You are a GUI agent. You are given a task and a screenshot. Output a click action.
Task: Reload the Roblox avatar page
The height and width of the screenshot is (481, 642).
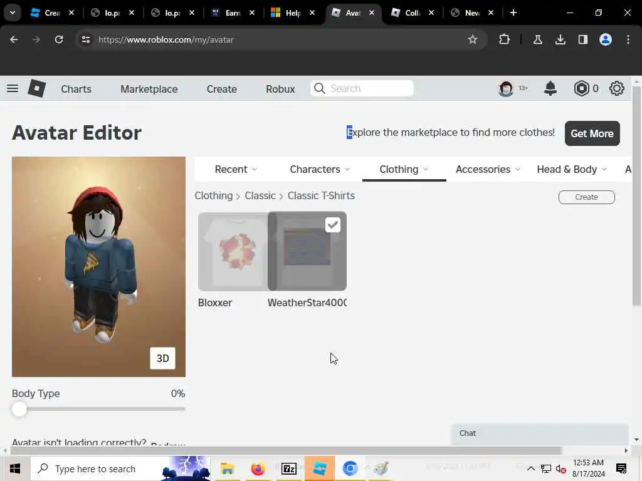pos(59,39)
